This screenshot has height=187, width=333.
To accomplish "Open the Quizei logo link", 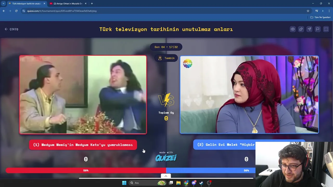I will (166, 158).
